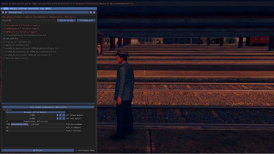Toggle the Performance Mode checkbox
274x154 pixels.
(76, 150)
